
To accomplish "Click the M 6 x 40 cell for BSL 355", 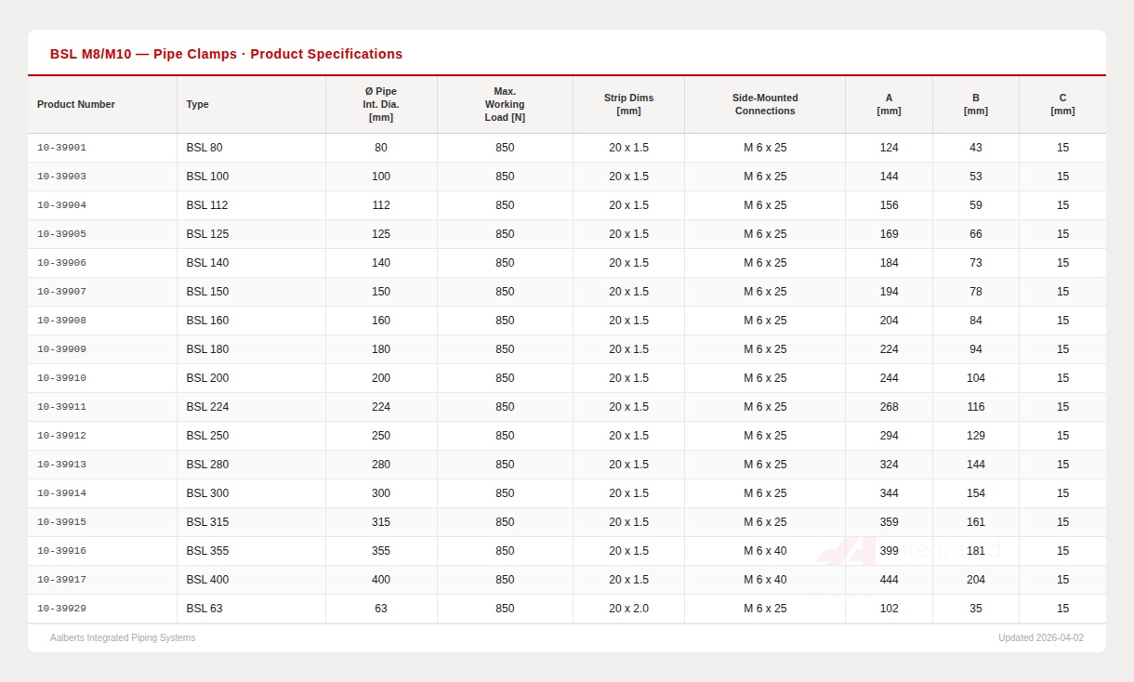I will point(765,551).
